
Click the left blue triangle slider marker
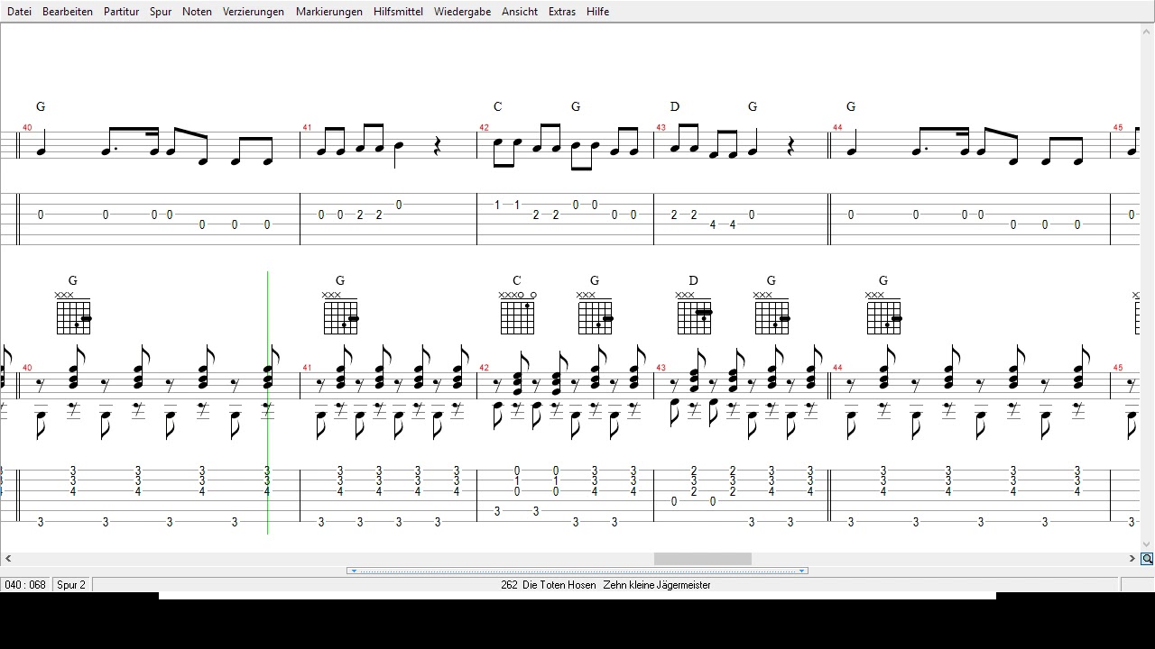354,571
